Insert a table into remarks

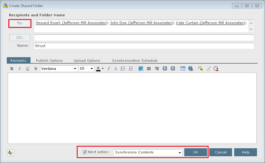click(x=182, y=69)
